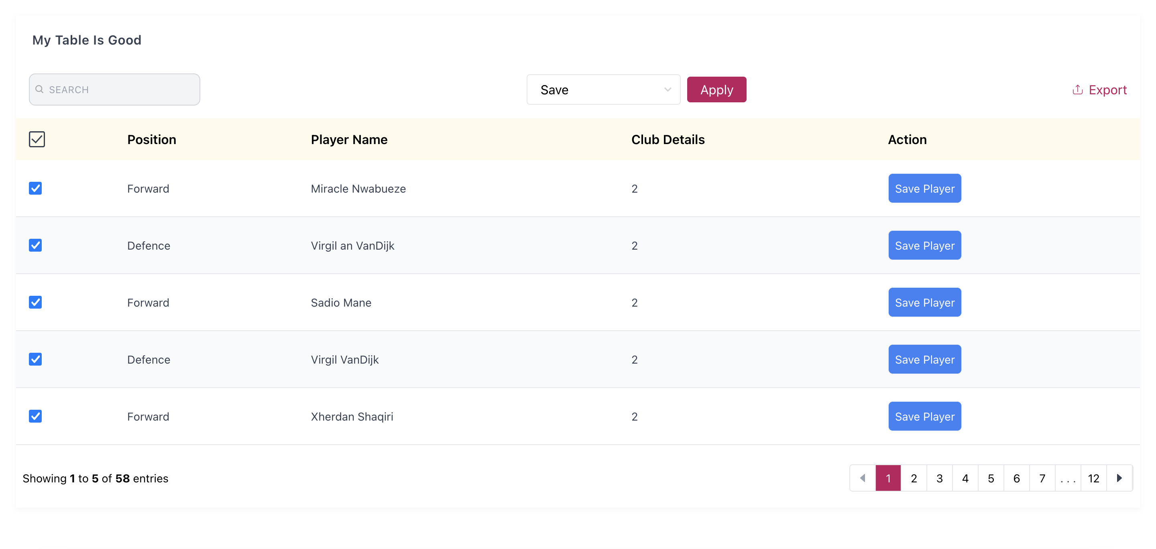Click the Save Player button for Miracle Nwabueze
The width and height of the screenshot is (1156, 549).
click(925, 188)
